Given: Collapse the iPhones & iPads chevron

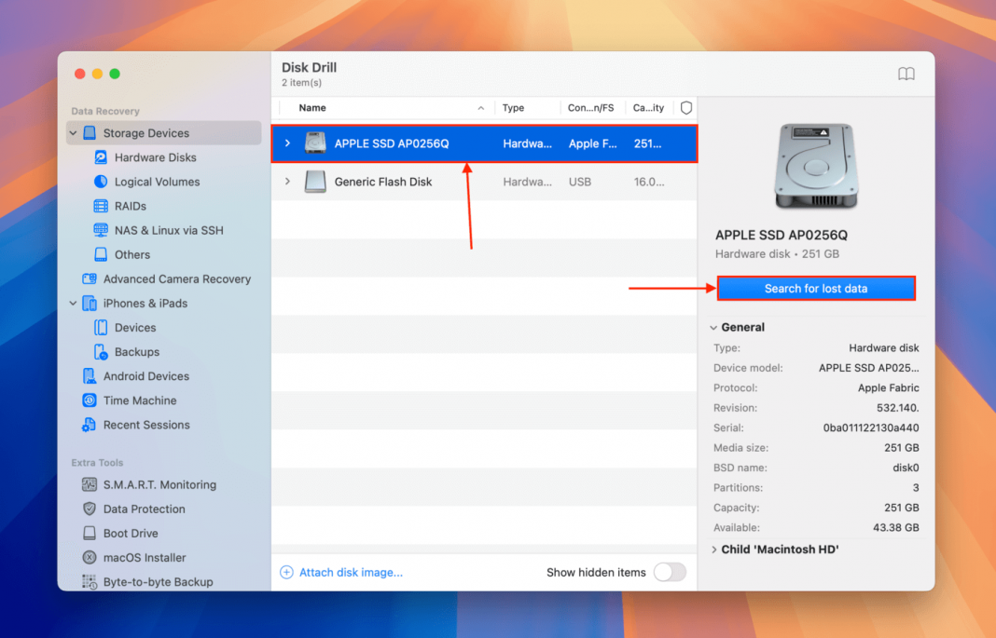Looking at the screenshot, I should click(72, 303).
